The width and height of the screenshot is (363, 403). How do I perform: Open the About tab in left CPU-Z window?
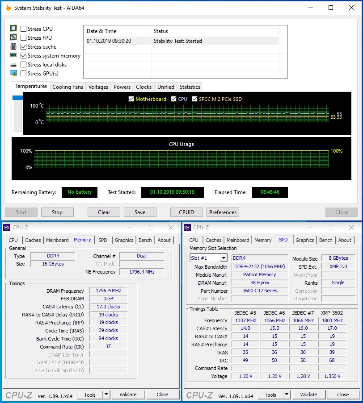[x=164, y=240]
